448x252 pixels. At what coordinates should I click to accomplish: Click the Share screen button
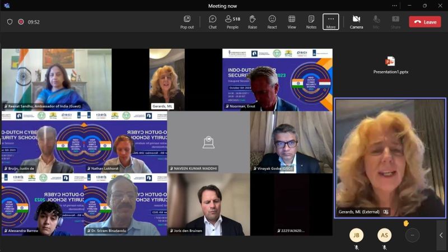click(396, 22)
